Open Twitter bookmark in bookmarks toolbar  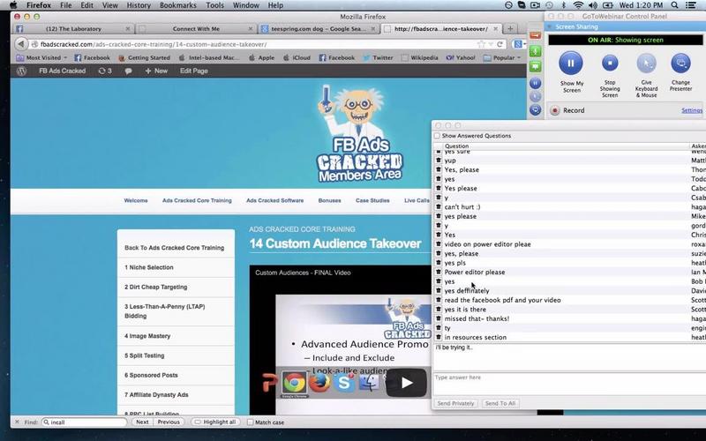378,58
